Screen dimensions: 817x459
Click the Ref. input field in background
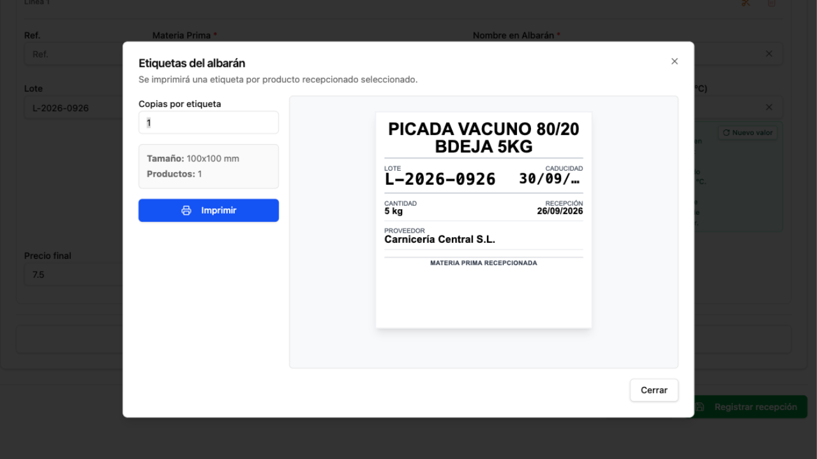(73, 54)
